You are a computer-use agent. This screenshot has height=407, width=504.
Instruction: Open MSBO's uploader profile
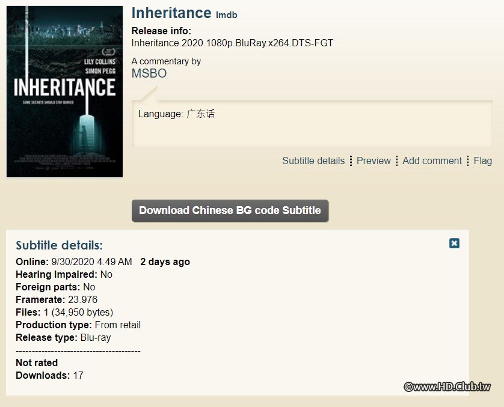click(x=149, y=73)
